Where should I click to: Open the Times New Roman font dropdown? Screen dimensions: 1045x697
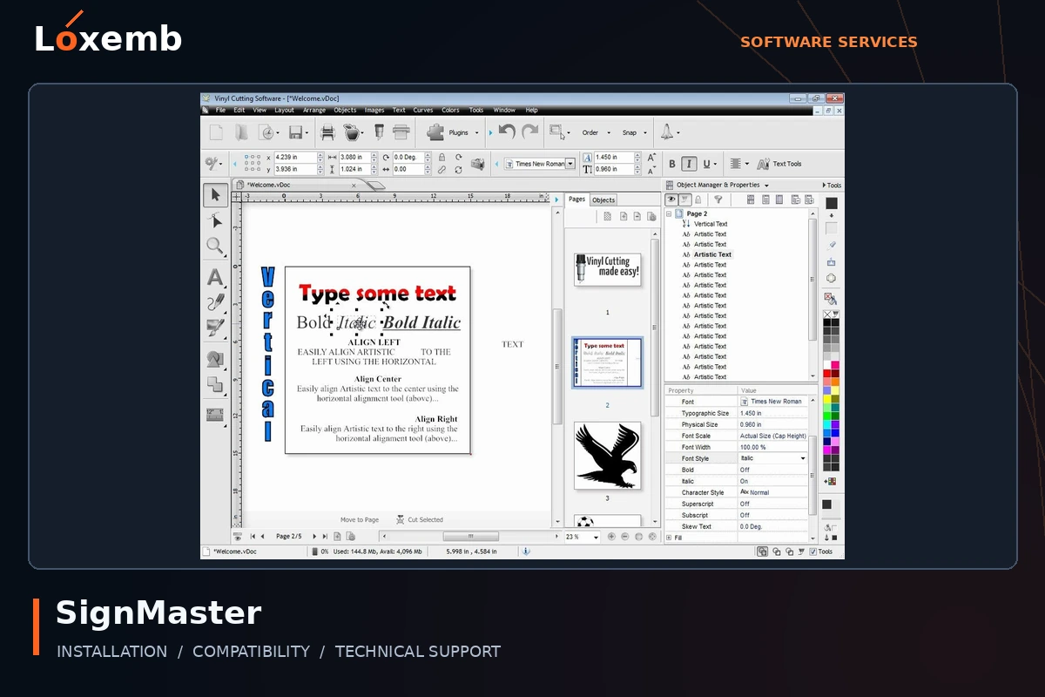[x=570, y=164]
